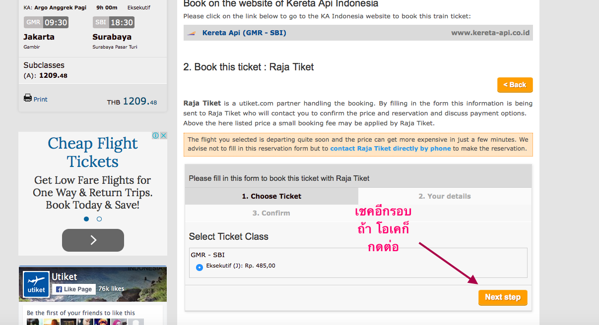Open the ad info icon
Viewport: 599px width, 325px height.
[155, 136]
